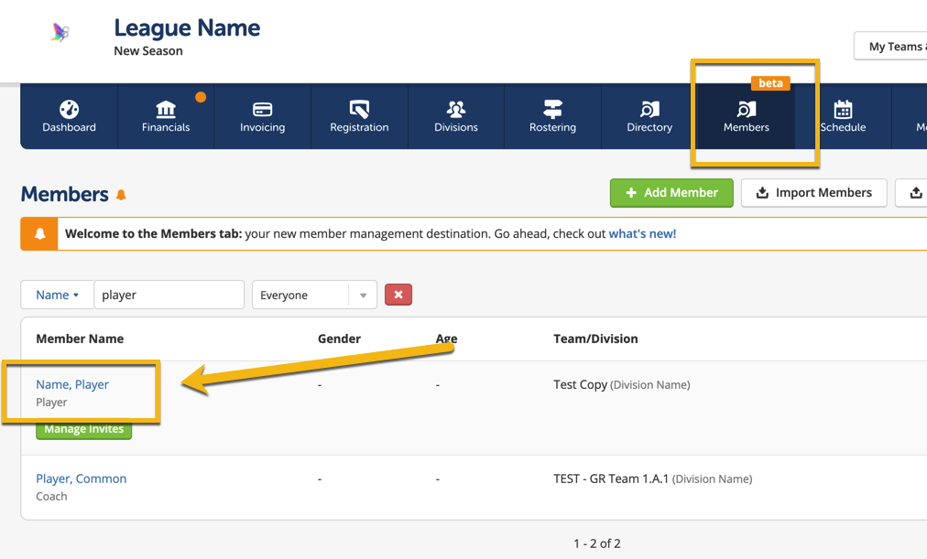Image resolution: width=927 pixels, height=559 pixels.
Task: Open the Invoicing card icon
Action: click(263, 110)
